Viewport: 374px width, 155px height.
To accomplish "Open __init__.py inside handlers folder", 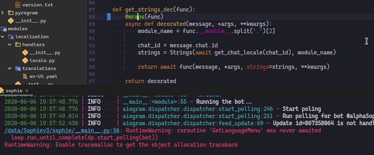I will click(45, 53).
